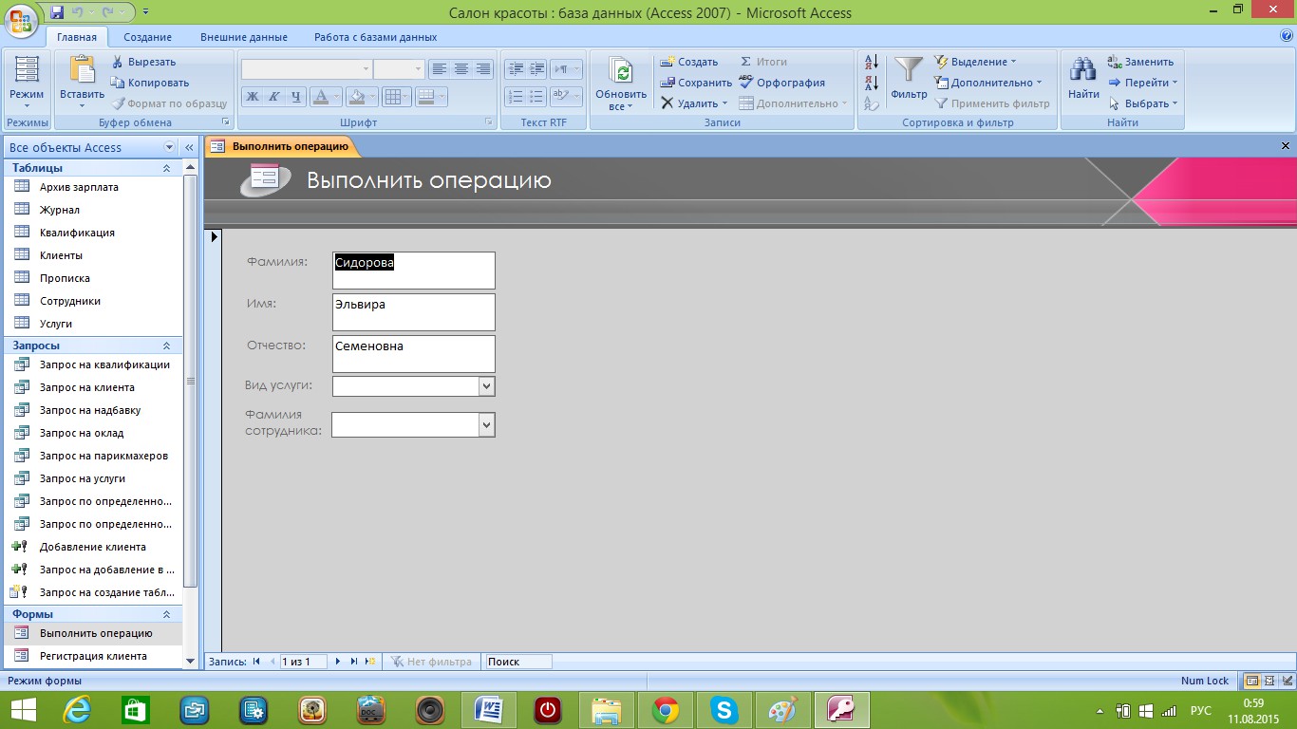Open the Перейти dropdown
Viewport: 1297px width, 729px height.
1143,83
